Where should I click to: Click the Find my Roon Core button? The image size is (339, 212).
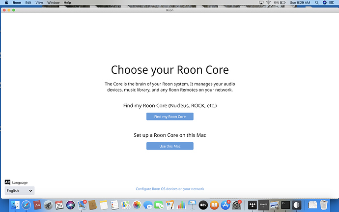pos(169,117)
